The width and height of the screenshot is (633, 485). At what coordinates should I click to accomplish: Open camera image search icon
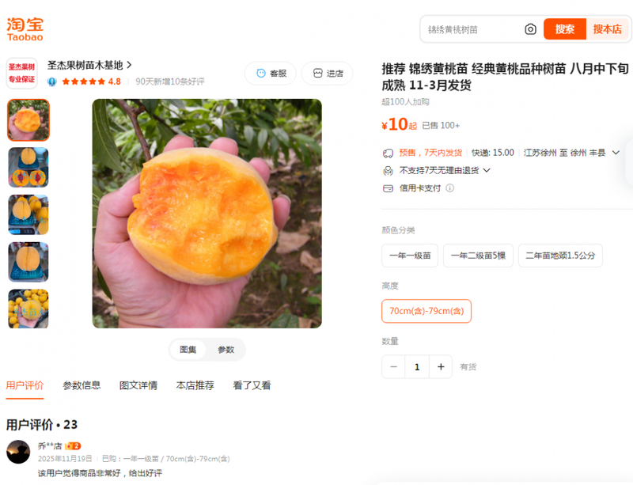(x=530, y=29)
